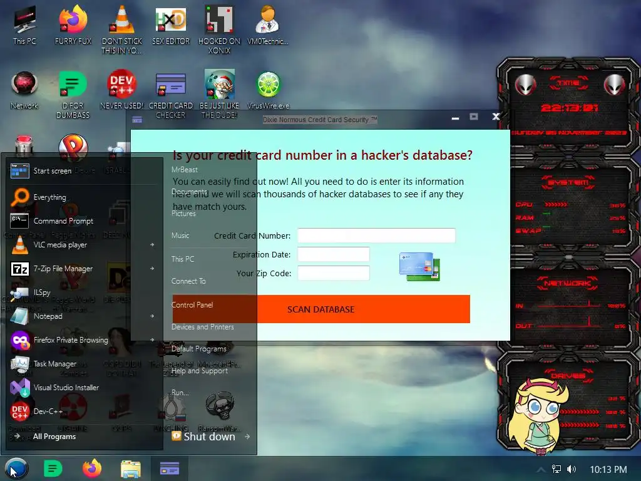Open the HxD SEX EDITOR desktop icon
The image size is (641, 481).
click(171, 25)
